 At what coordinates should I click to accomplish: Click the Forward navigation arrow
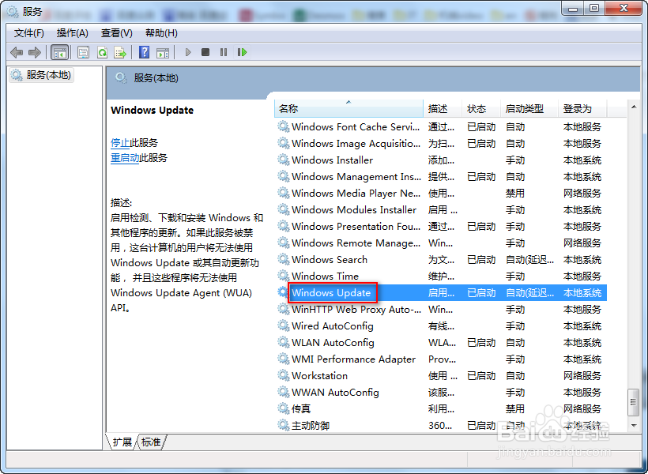point(35,53)
